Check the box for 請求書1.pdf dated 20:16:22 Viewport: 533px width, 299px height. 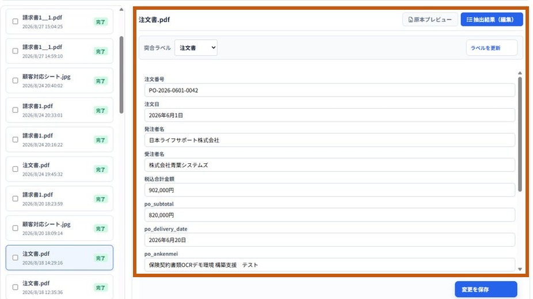coord(16,140)
